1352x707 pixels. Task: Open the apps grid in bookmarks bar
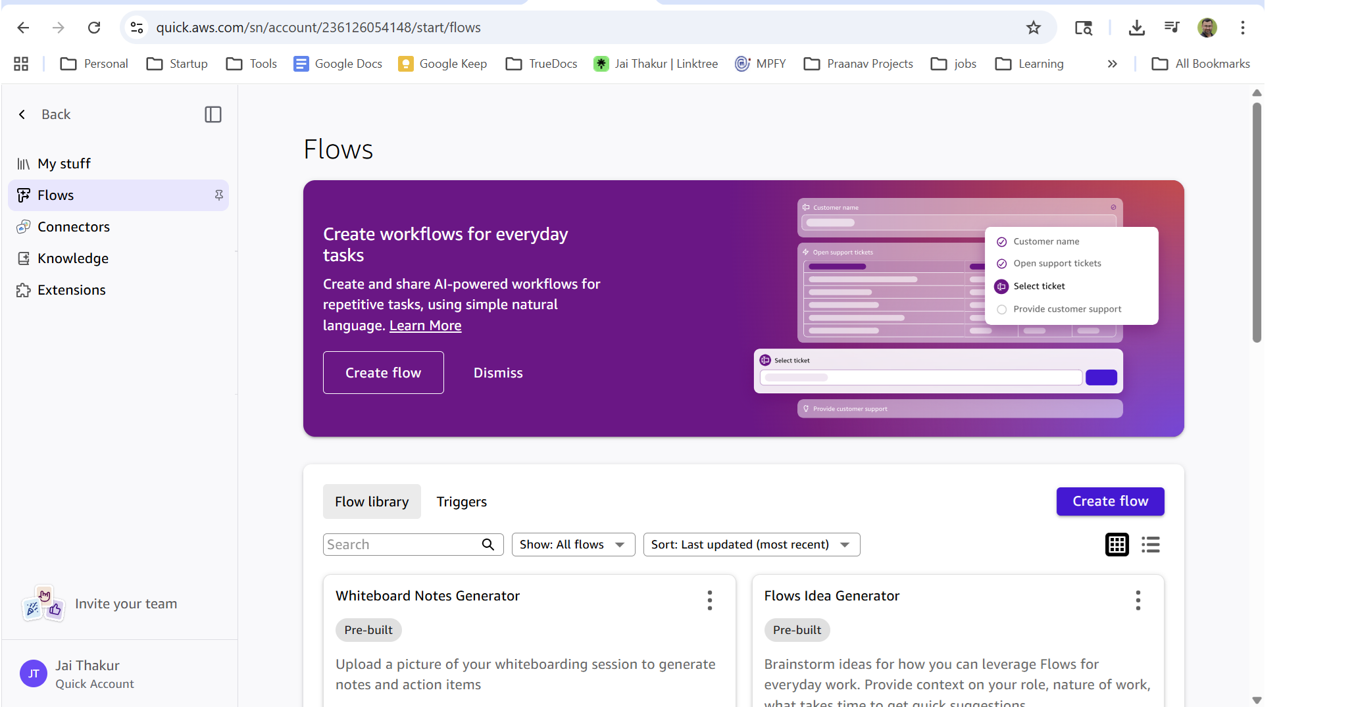(x=21, y=64)
